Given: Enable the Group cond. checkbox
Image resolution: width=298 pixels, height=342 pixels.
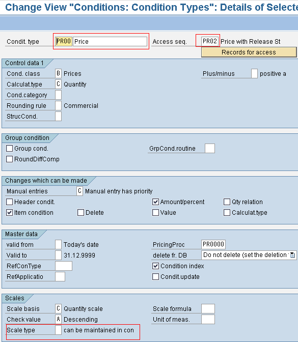Looking at the screenshot, I should (x=9, y=148).
